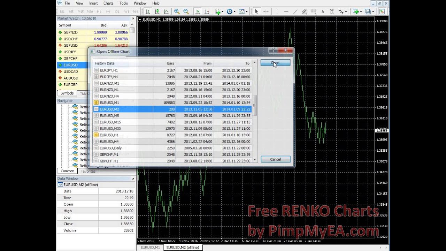Switch chart to bar chart mode
Viewport: 446px width, 251px height.
coord(148,12)
